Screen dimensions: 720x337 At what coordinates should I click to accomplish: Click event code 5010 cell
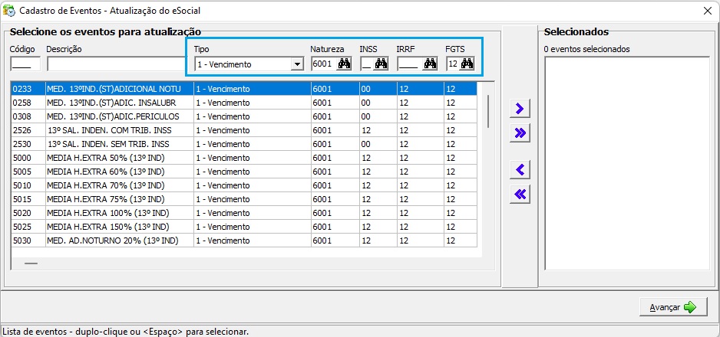tap(28, 185)
